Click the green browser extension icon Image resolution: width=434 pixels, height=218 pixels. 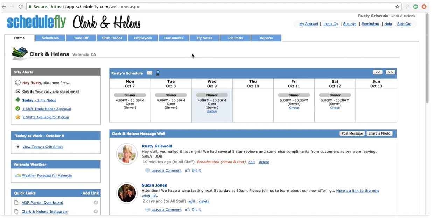[415, 7]
